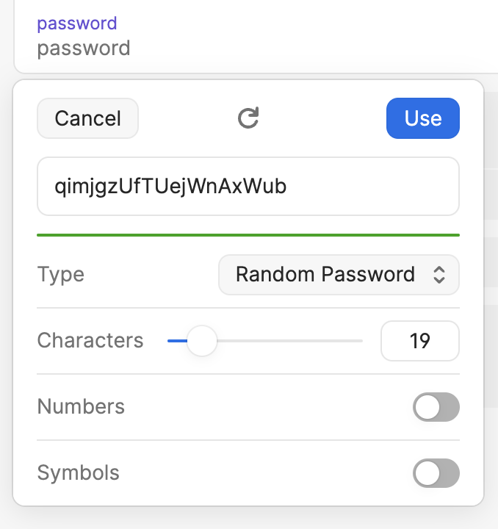This screenshot has height=529, width=498.
Task: Click the character count field showing 19
Action: [x=419, y=341]
